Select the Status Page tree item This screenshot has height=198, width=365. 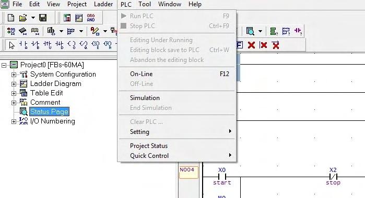[50, 112]
